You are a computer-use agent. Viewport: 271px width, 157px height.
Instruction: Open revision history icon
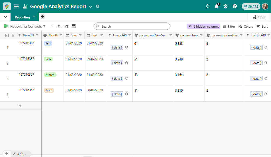[x=225, y=7]
